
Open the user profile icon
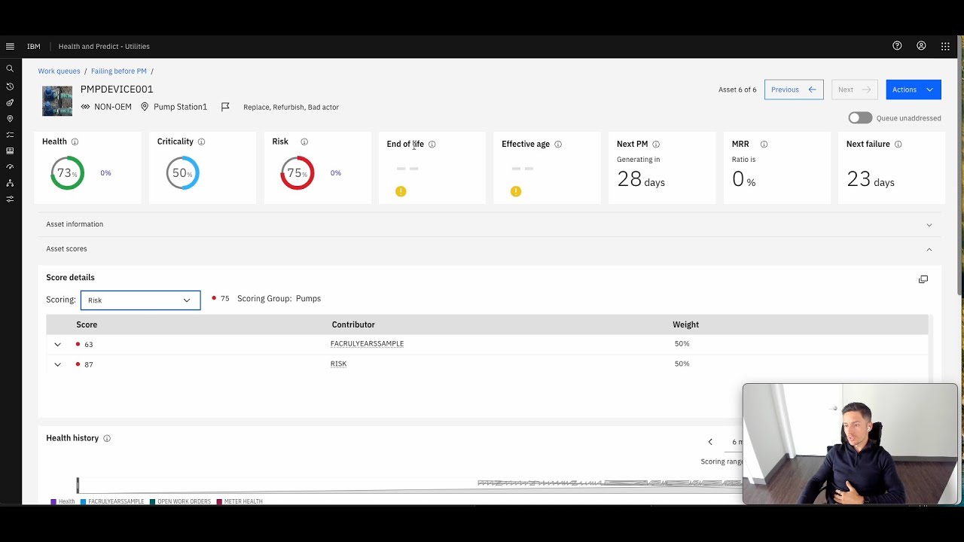[x=921, y=46]
